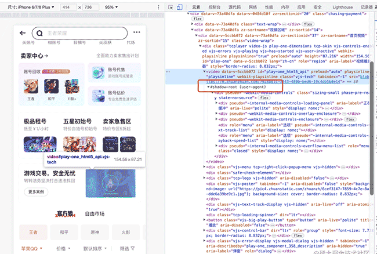Click the highlighted video player thumbnail
377x254 pixels.
[x=111, y=183]
